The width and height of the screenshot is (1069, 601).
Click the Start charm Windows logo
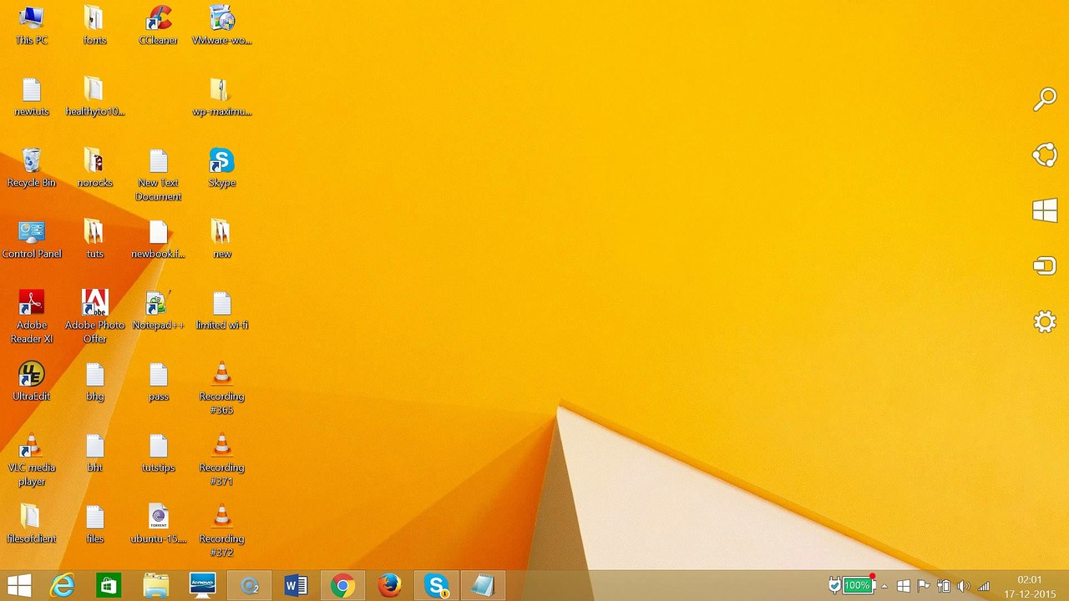[x=1045, y=210]
